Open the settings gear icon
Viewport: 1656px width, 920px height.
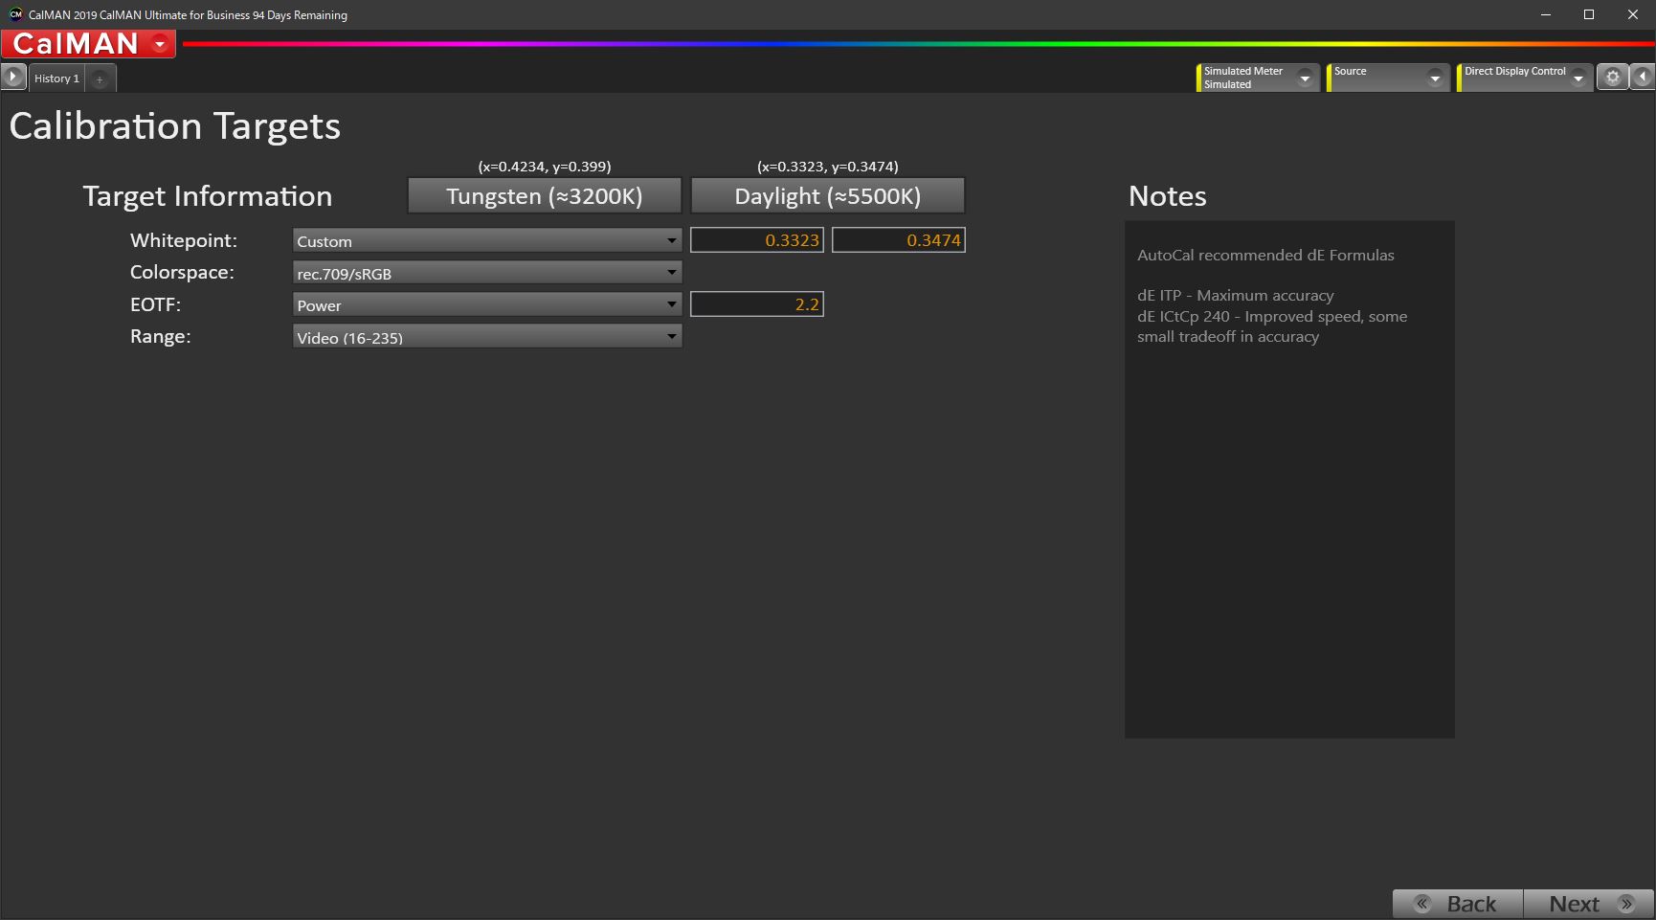[x=1612, y=78]
